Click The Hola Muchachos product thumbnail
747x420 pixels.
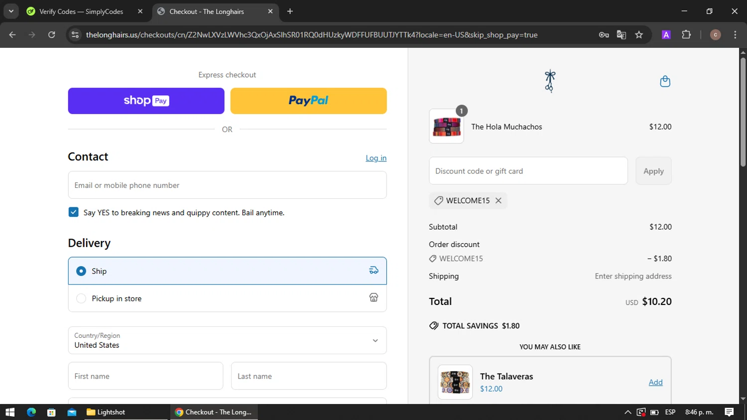coord(446,127)
